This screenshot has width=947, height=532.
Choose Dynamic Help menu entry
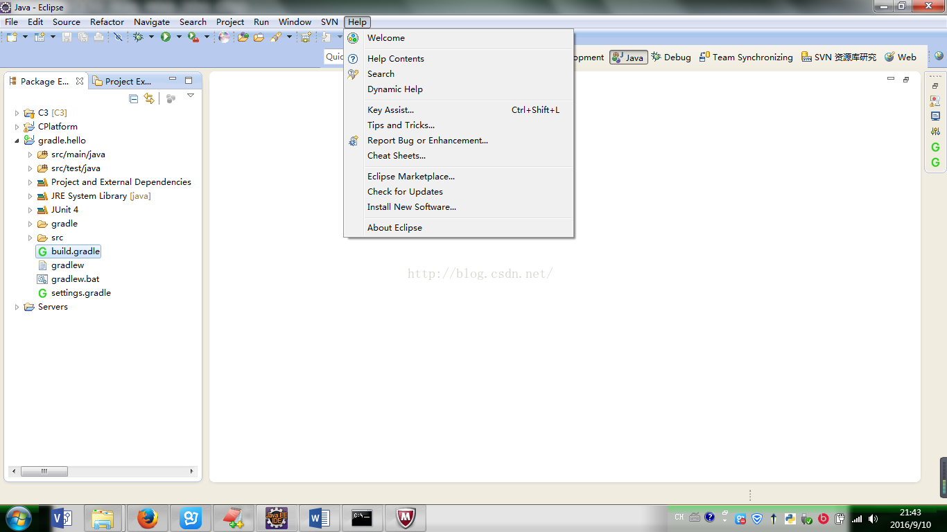click(x=458, y=89)
